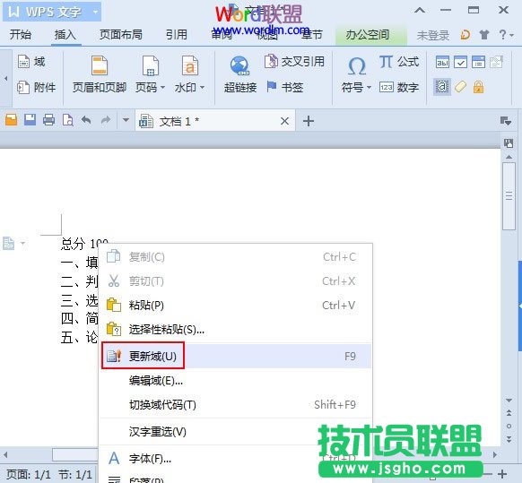Add new document tab with plus button
Image resolution: width=522 pixels, height=483 pixels.
tap(309, 121)
